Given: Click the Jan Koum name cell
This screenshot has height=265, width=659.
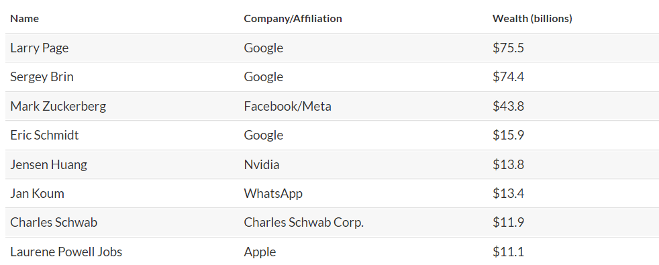Looking at the screenshot, I should point(38,194).
